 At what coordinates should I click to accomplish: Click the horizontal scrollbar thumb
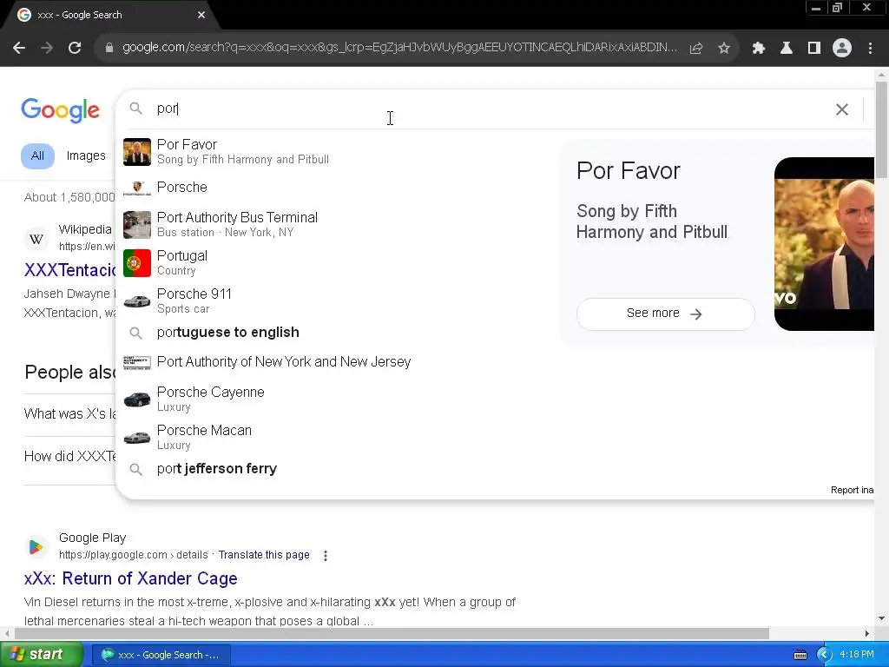pyautogui.click(x=392, y=633)
